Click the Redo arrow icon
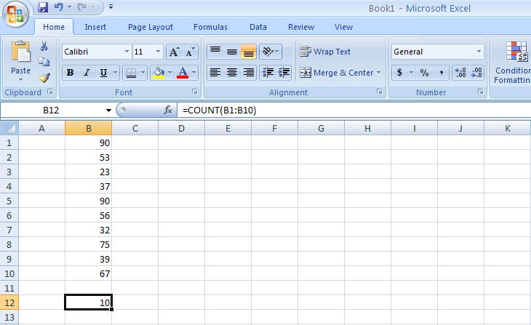Viewport: 531px width, 325px height. tap(81, 7)
